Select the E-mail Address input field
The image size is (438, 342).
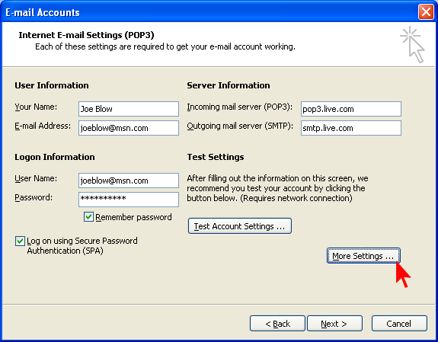tap(129, 128)
